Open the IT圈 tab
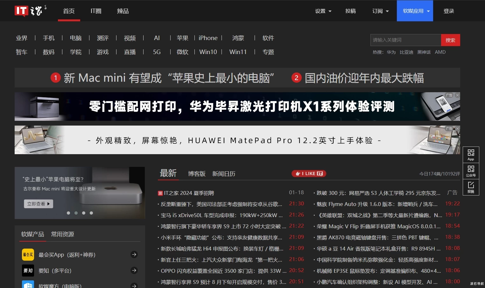Viewport: 485px width, 288px height. point(96,11)
